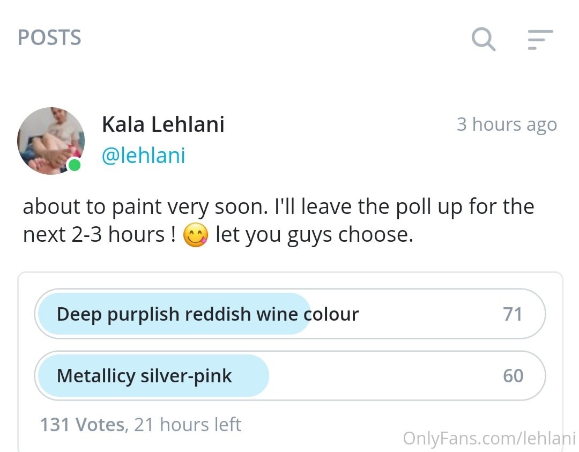The image size is (579, 452).
Task: Tap the green online status dot
Action: [x=75, y=165]
